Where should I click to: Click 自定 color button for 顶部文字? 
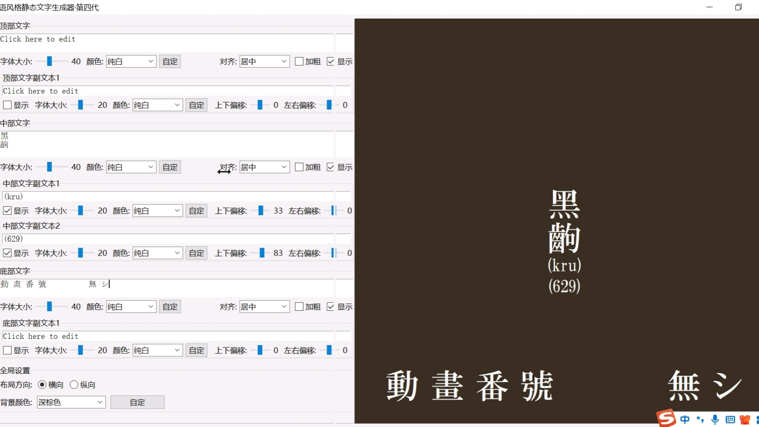tap(170, 61)
